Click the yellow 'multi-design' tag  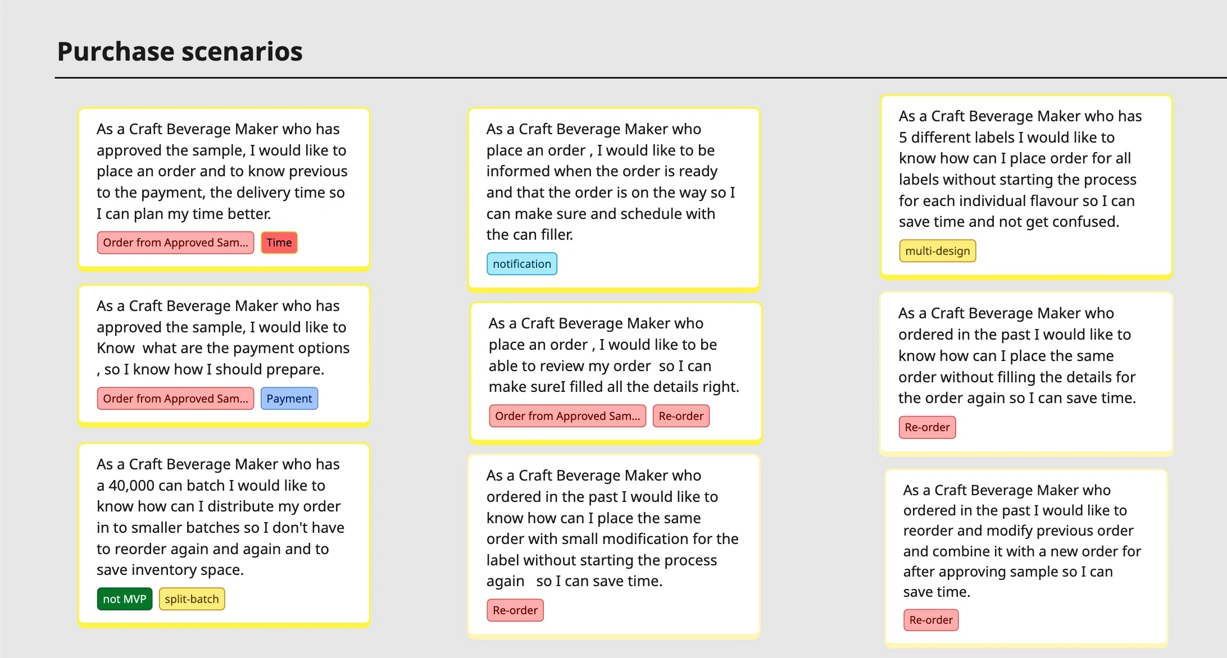coord(937,251)
